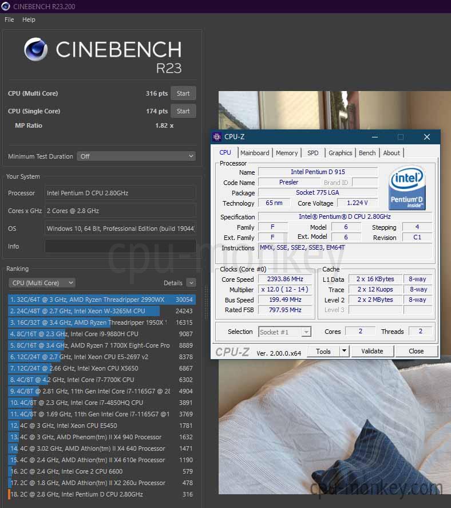
Task: Open the Minimum Test Duration dropdown
Action: (136, 156)
